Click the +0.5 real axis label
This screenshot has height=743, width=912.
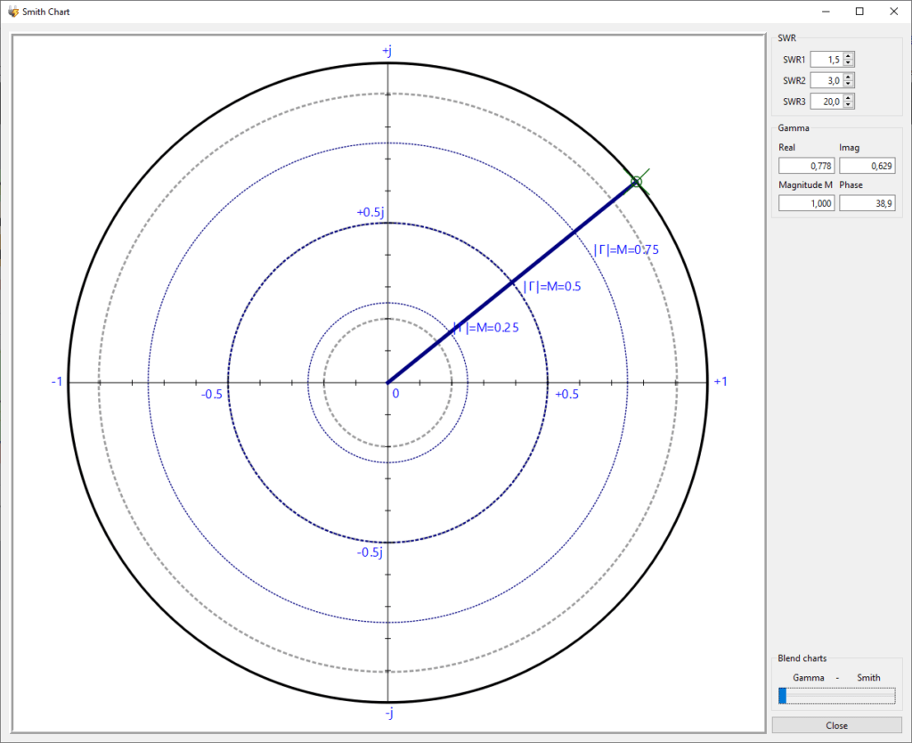[567, 395]
